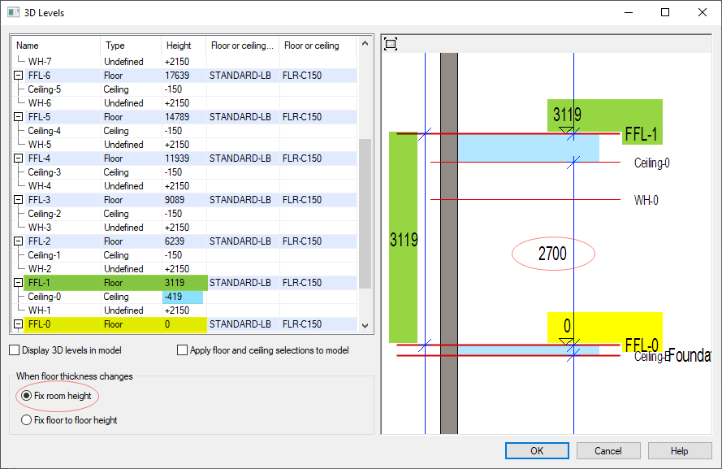Click the cyan -419 height cell

pyautogui.click(x=182, y=297)
